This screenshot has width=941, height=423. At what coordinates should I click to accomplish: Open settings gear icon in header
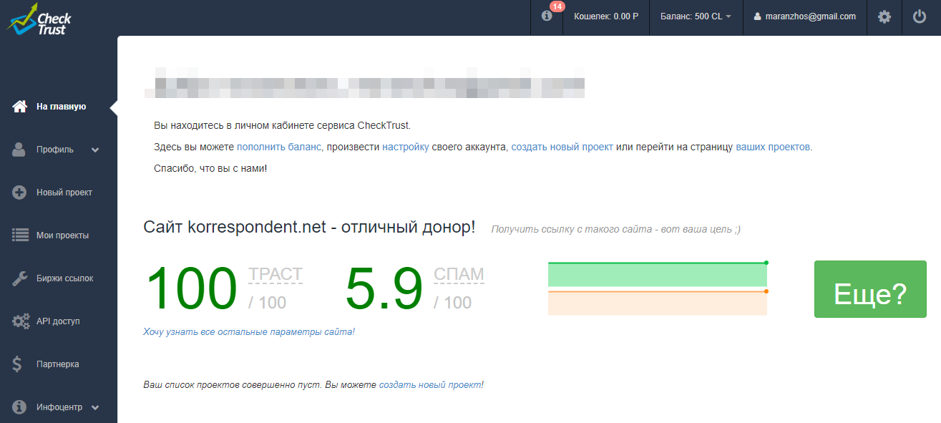[884, 16]
